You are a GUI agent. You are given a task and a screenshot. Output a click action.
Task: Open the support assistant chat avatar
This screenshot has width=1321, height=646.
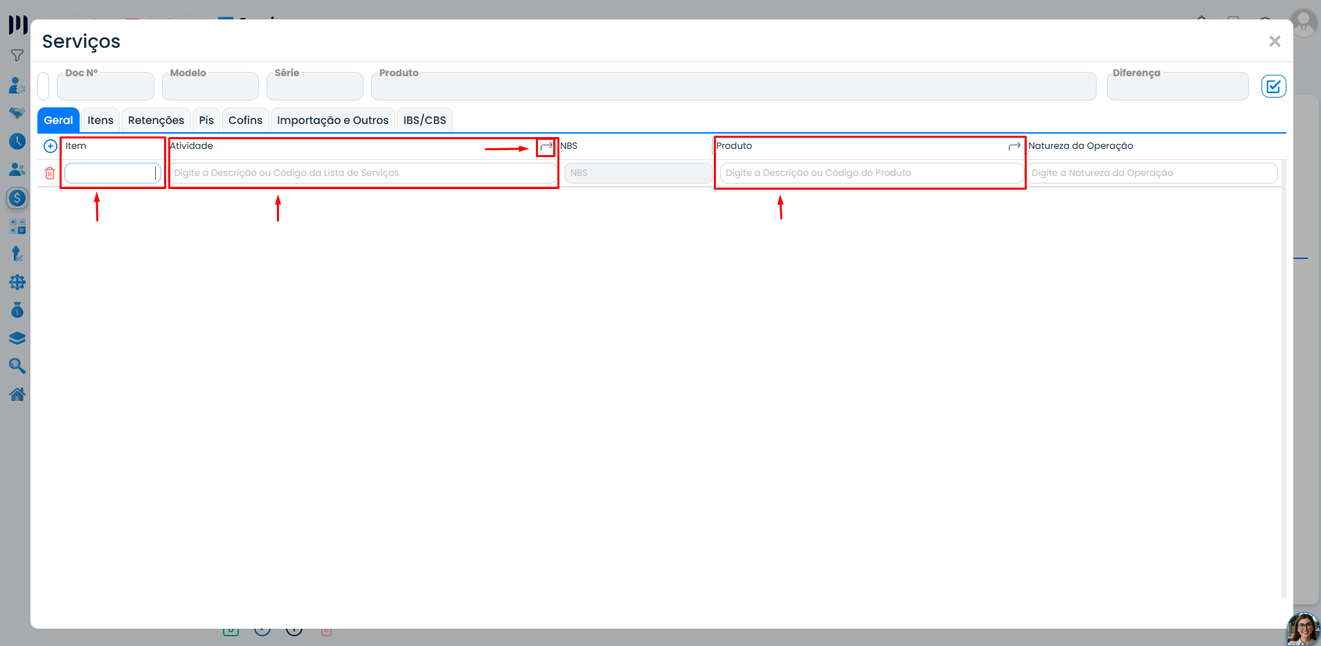coord(1303,629)
